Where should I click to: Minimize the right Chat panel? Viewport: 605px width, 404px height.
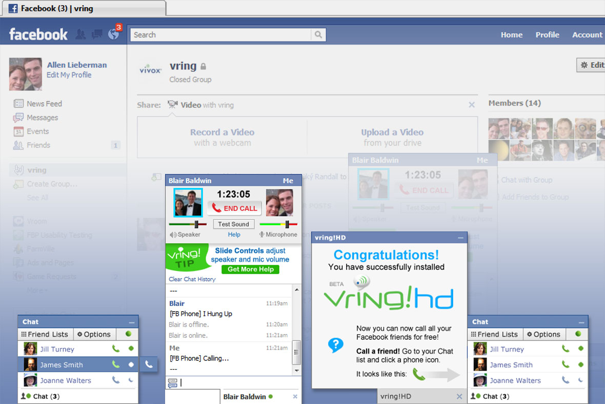(x=581, y=322)
